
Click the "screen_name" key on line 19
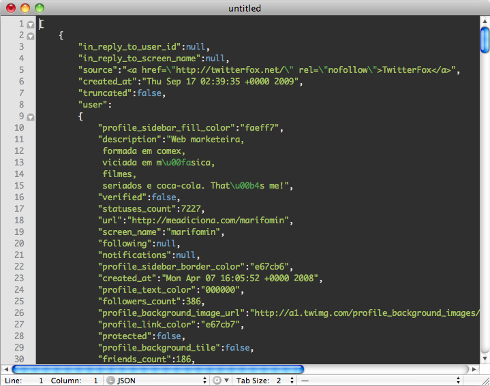tap(130, 231)
